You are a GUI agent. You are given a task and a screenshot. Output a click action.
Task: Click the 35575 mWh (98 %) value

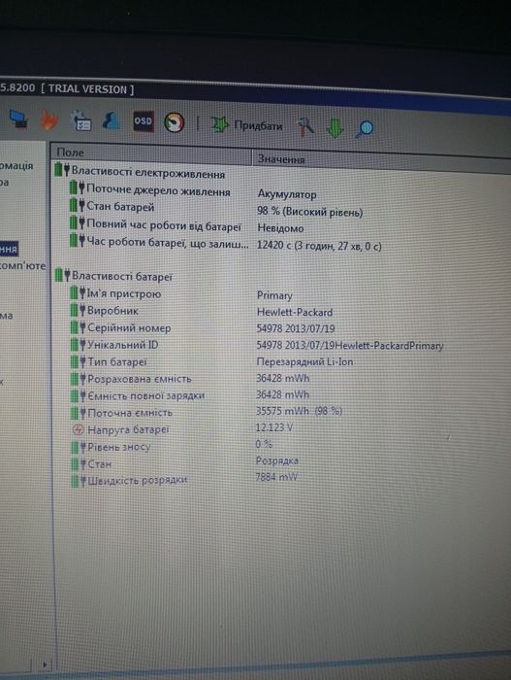[300, 411]
